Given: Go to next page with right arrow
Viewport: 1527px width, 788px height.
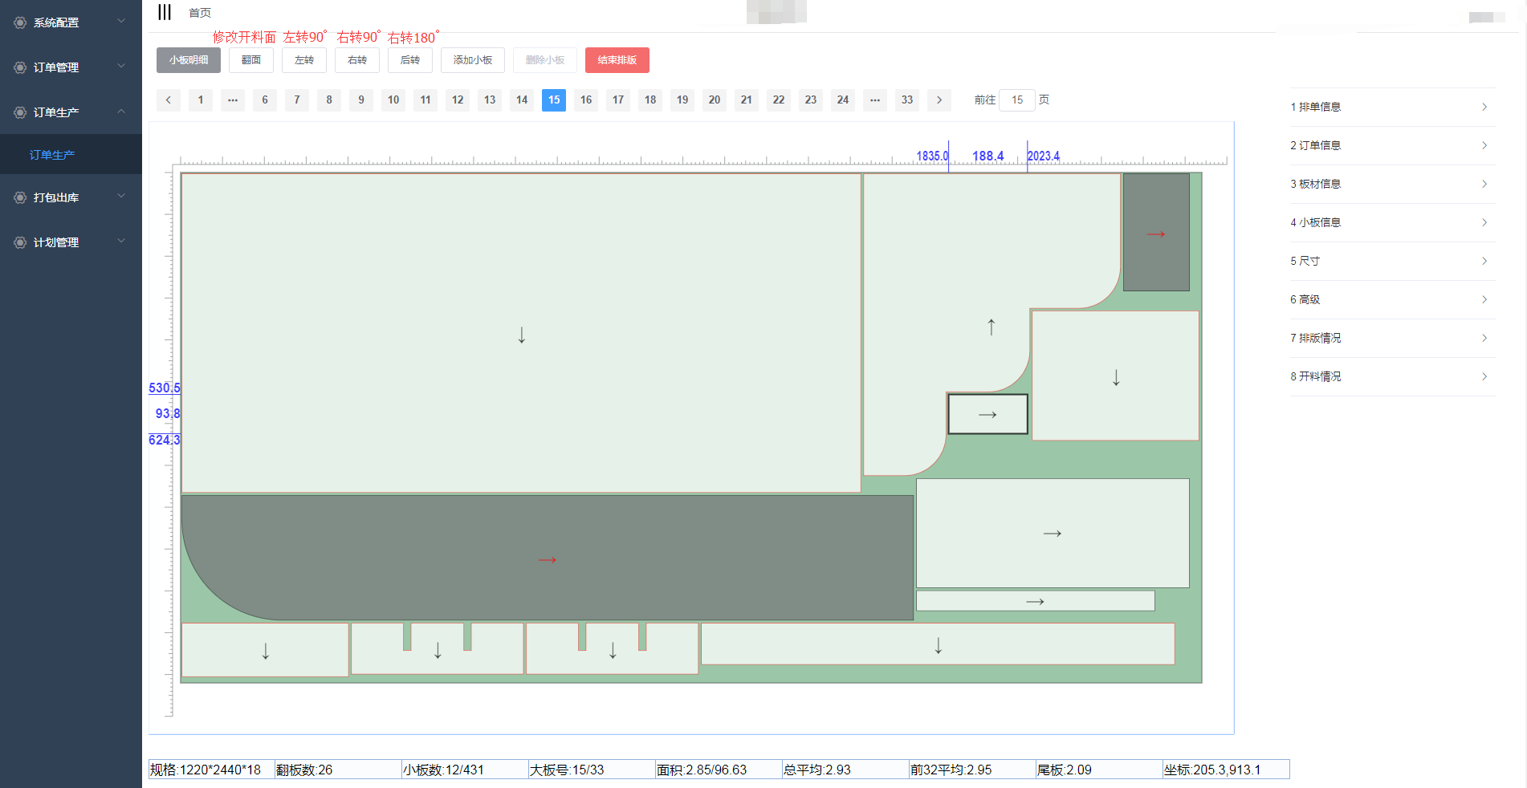Looking at the screenshot, I should (939, 100).
